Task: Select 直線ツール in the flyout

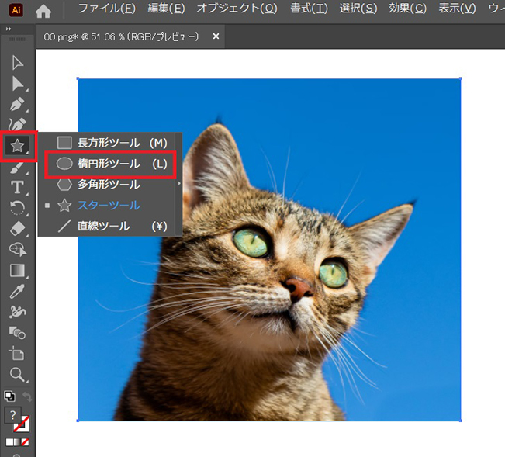Action: click(109, 227)
